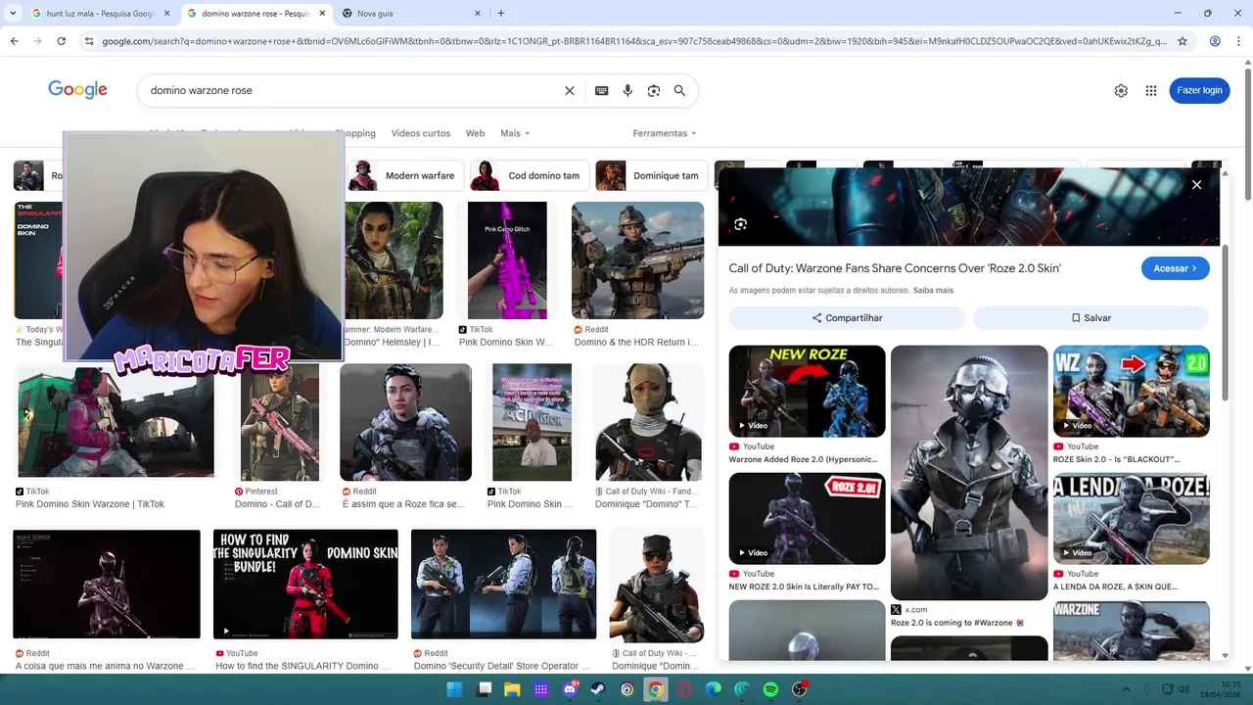This screenshot has width=1253, height=705.
Task: Click the Acessar button
Action: click(x=1175, y=268)
